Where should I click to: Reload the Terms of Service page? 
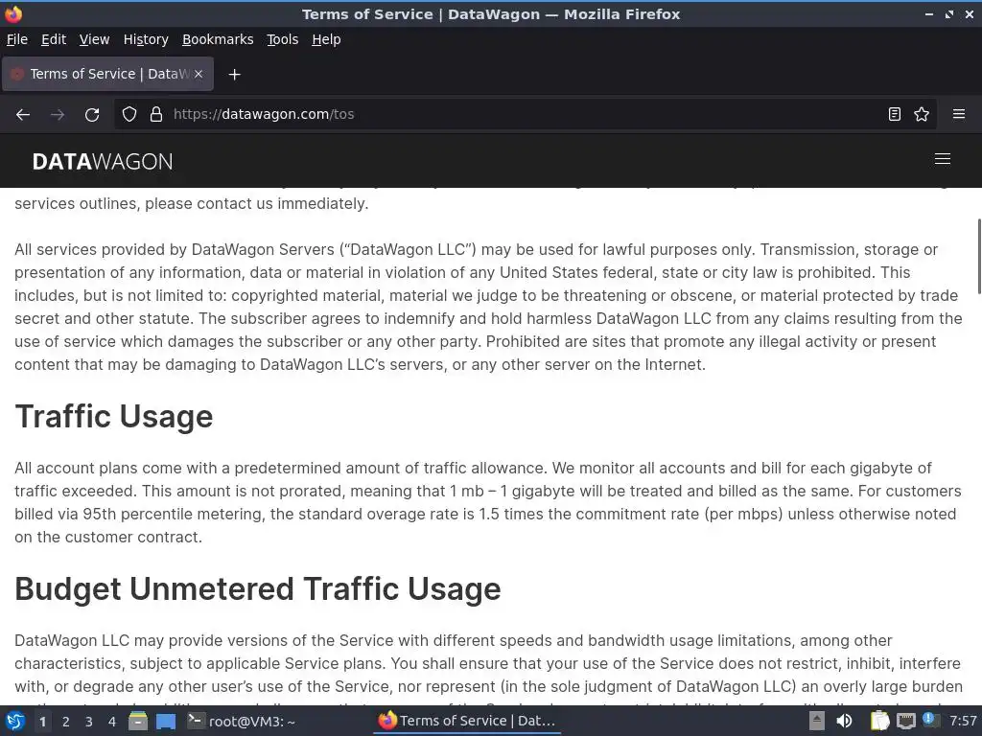pyautogui.click(x=92, y=115)
